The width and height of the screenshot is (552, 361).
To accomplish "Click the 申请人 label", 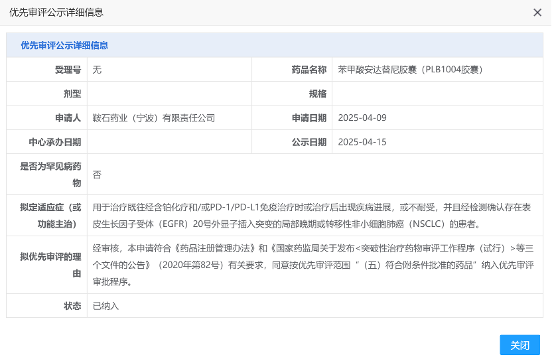I will 68,118.
